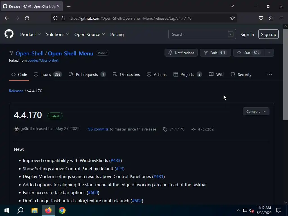Open issue #600 link
Image resolution: width=288 pixels, height=216 pixels.
pos(93,193)
